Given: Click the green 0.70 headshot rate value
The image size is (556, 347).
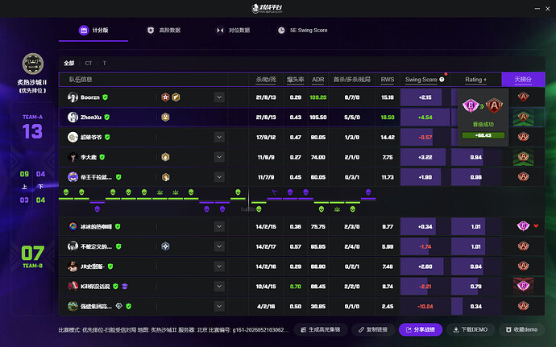Looking at the screenshot, I should pyautogui.click(x=296, y=287).
